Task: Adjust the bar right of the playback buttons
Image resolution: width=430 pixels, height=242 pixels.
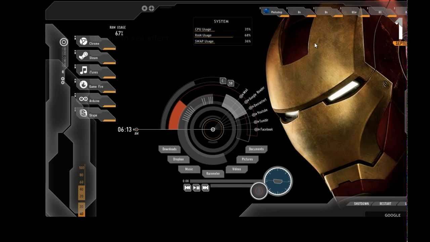Action: coord(231,186)
